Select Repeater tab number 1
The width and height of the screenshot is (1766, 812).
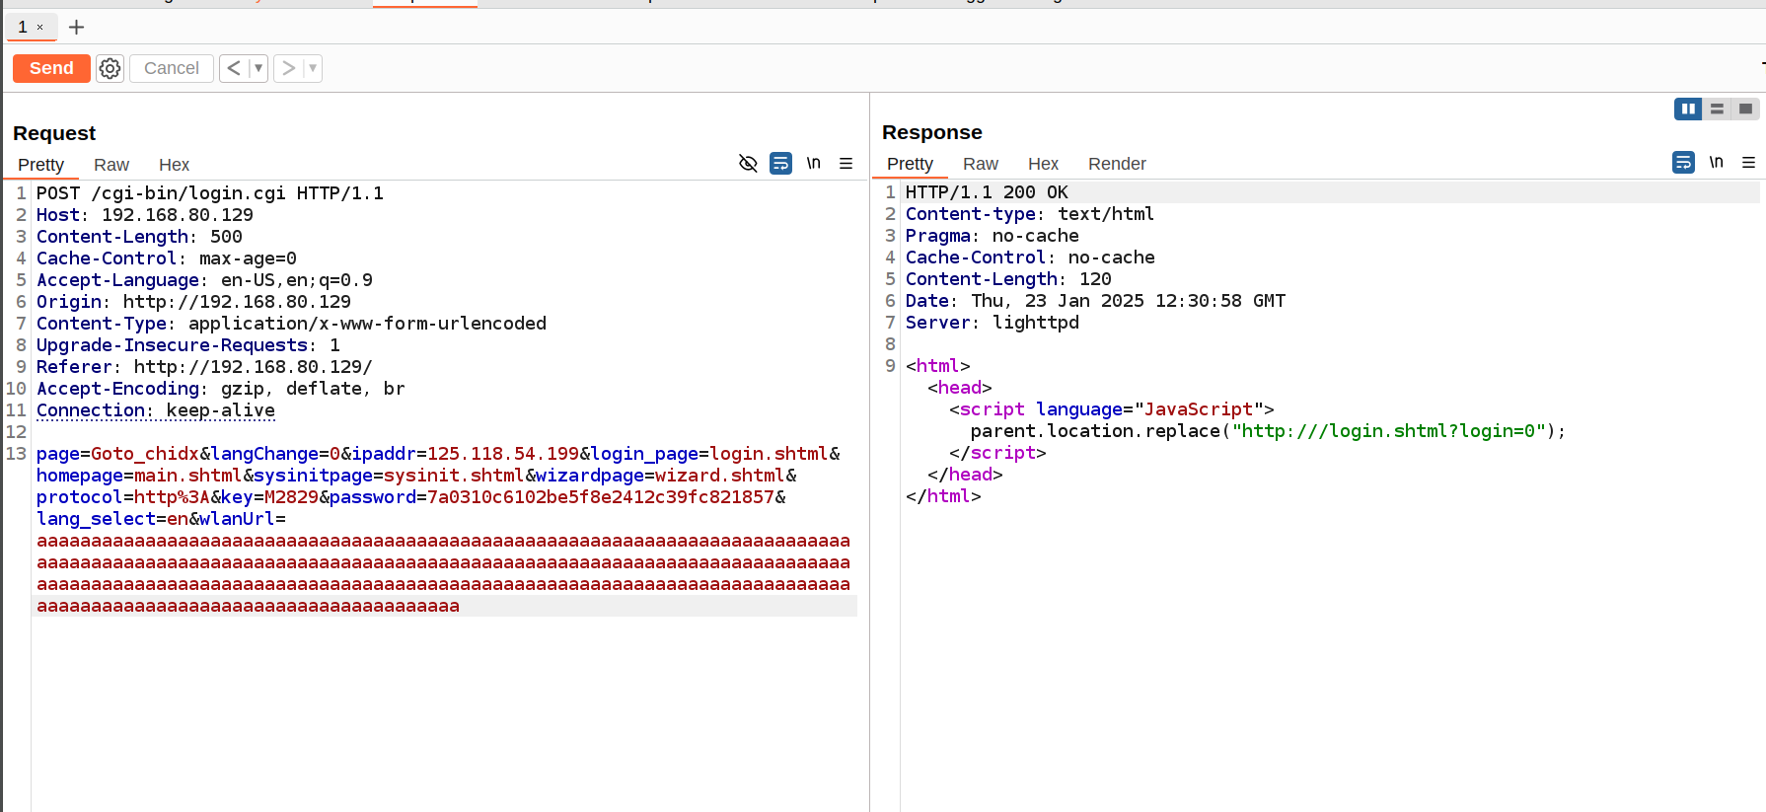coord(23,27)
